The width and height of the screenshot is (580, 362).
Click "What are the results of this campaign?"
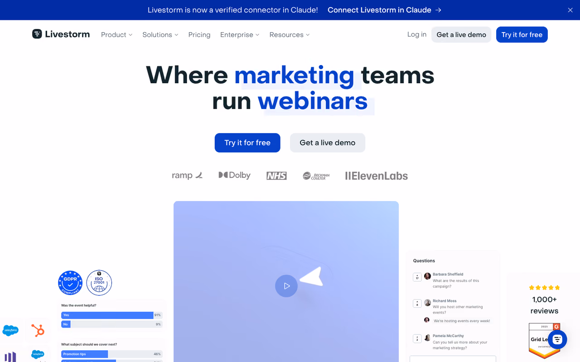(x=456, y=283)
